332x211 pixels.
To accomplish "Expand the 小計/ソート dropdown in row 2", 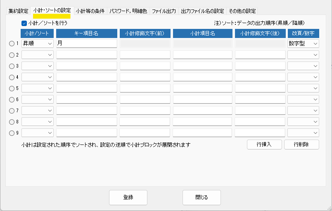I will point(37,55).
